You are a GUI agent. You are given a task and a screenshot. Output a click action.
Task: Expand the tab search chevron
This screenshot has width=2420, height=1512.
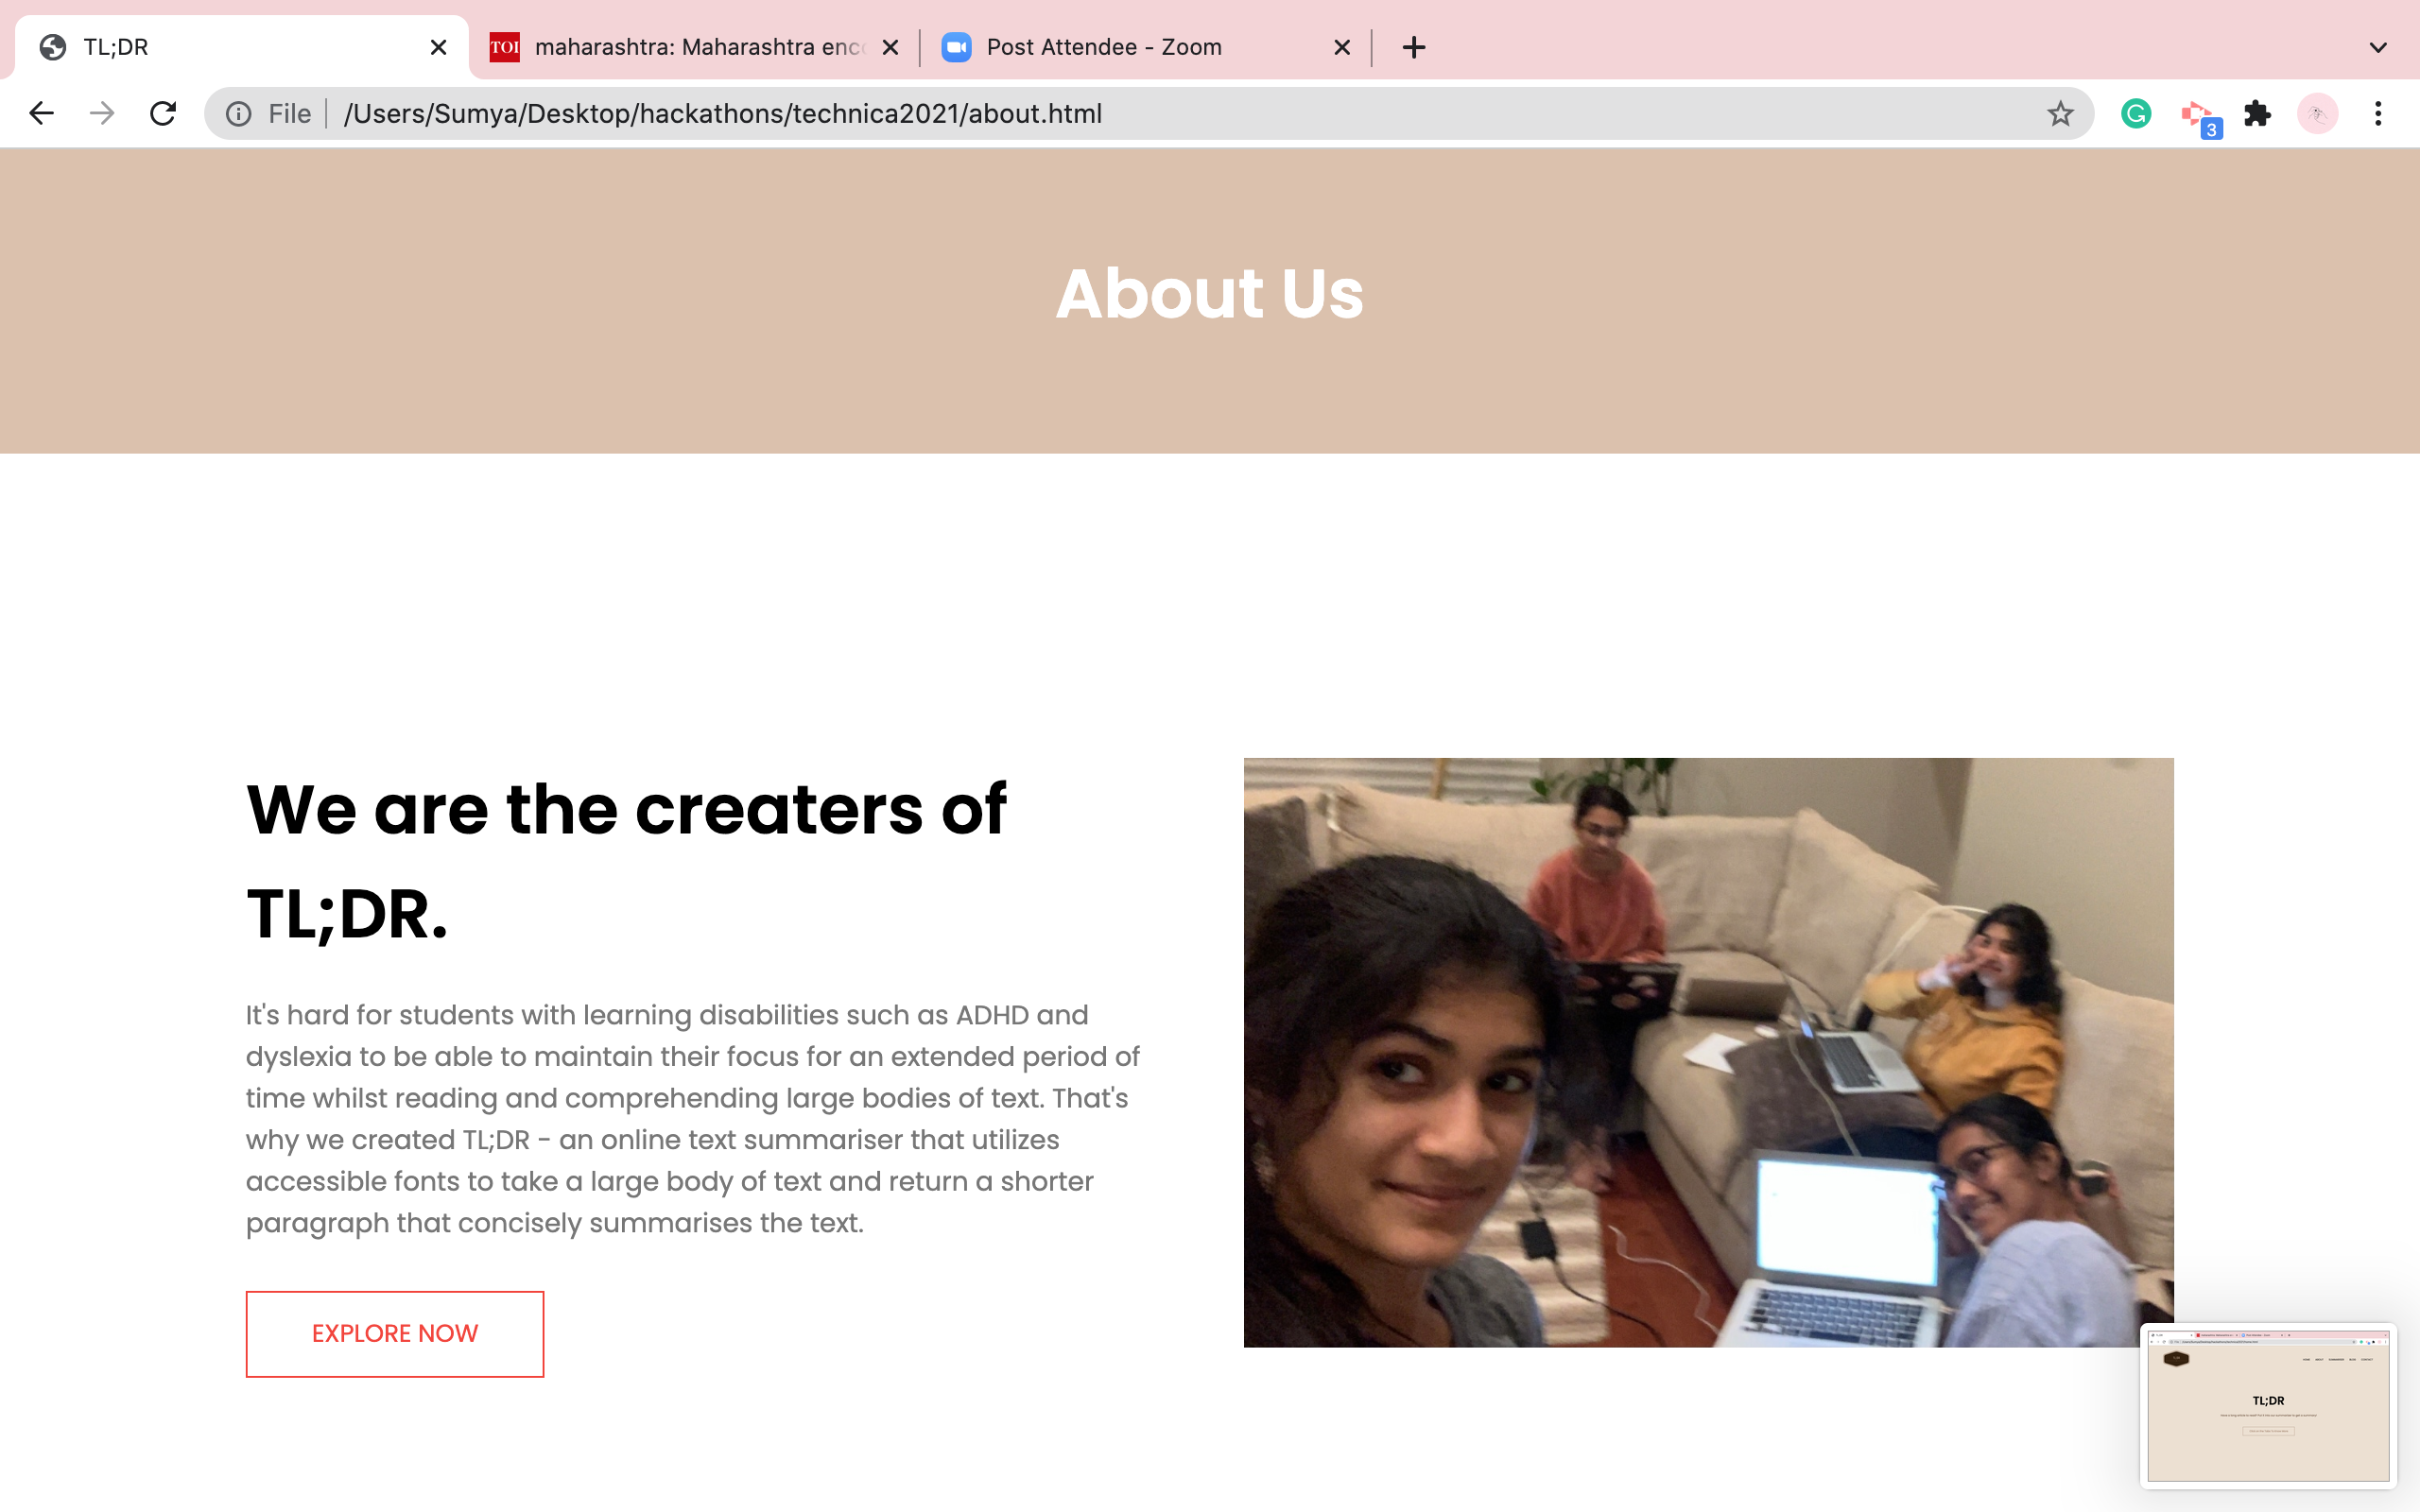pos(2378,47)
